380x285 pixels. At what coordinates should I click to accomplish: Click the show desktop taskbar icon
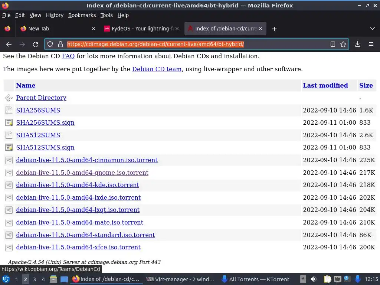pos(64,279)
